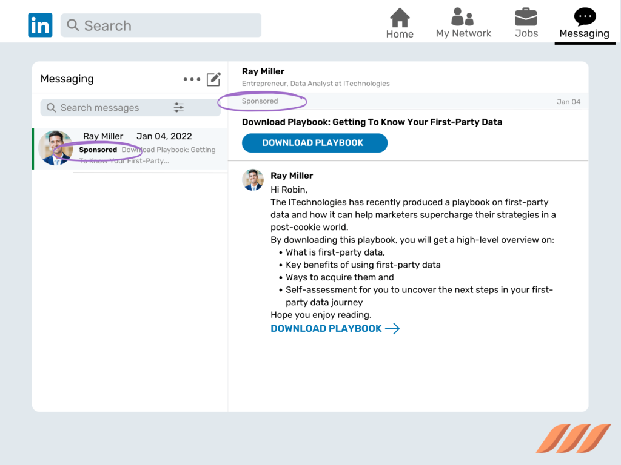The width and height of the screenshot is (621, 465).
Task: Click the search magnifier in the top search bar
Action: 73,25
